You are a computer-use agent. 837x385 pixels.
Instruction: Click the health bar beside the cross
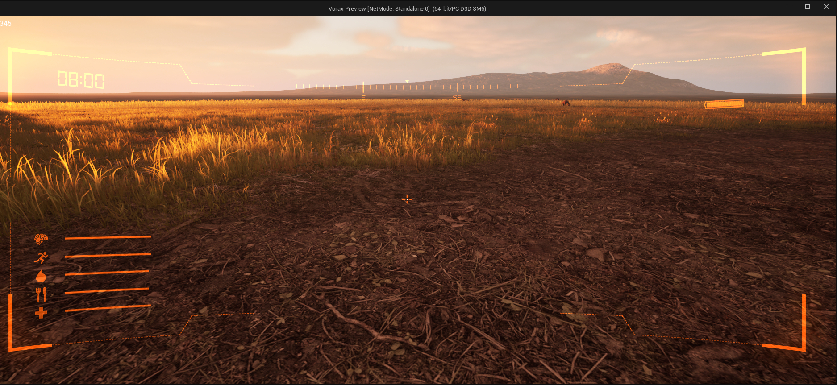coord(108,308)
